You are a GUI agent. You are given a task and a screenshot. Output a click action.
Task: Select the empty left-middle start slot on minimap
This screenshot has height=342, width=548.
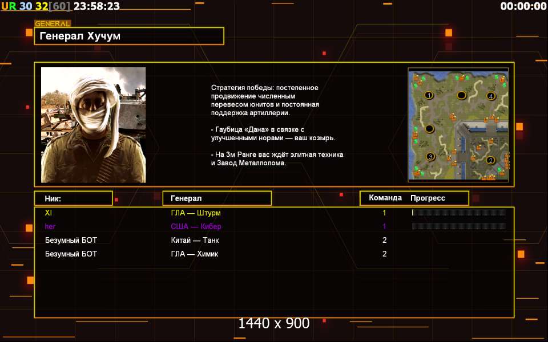click(x=429, y=128)
